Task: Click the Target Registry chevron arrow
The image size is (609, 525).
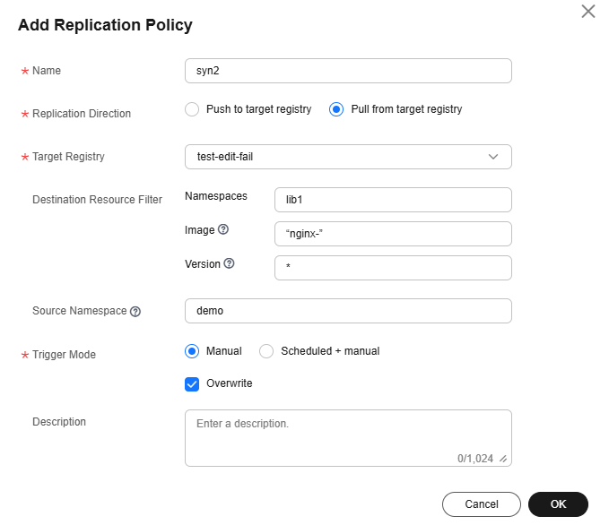Action: [493, 157]
